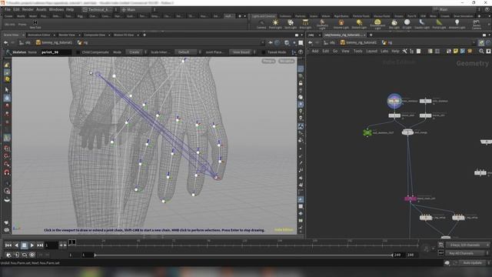Switch to the Composite View tab
The width and height of the screenshot is (492, 277).
point(94,35)
